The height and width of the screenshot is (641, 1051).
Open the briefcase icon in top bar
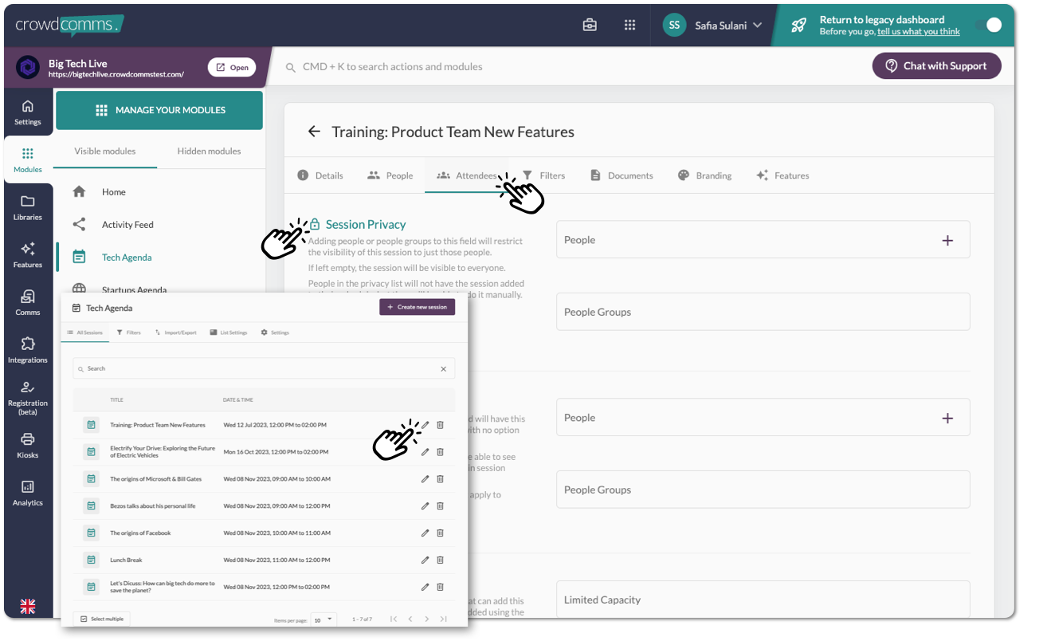pyautogui.click(x=590, y=25)
